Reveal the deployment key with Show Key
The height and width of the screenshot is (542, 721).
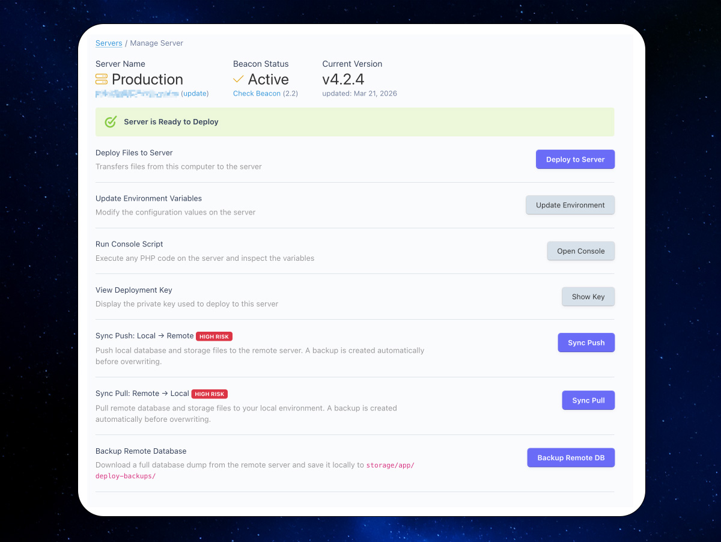(588, 297)
